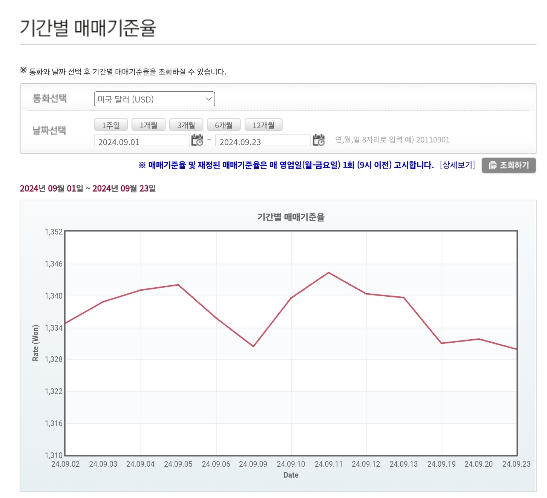
Task: Click the 24.09.05 data point on chart
Action: pos(178,285)
